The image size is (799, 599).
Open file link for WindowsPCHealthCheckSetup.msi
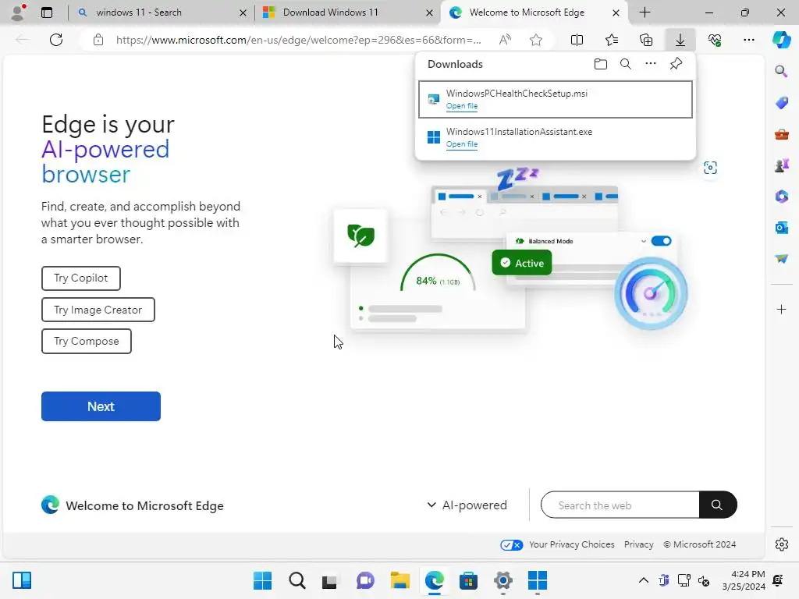point(462,106)
